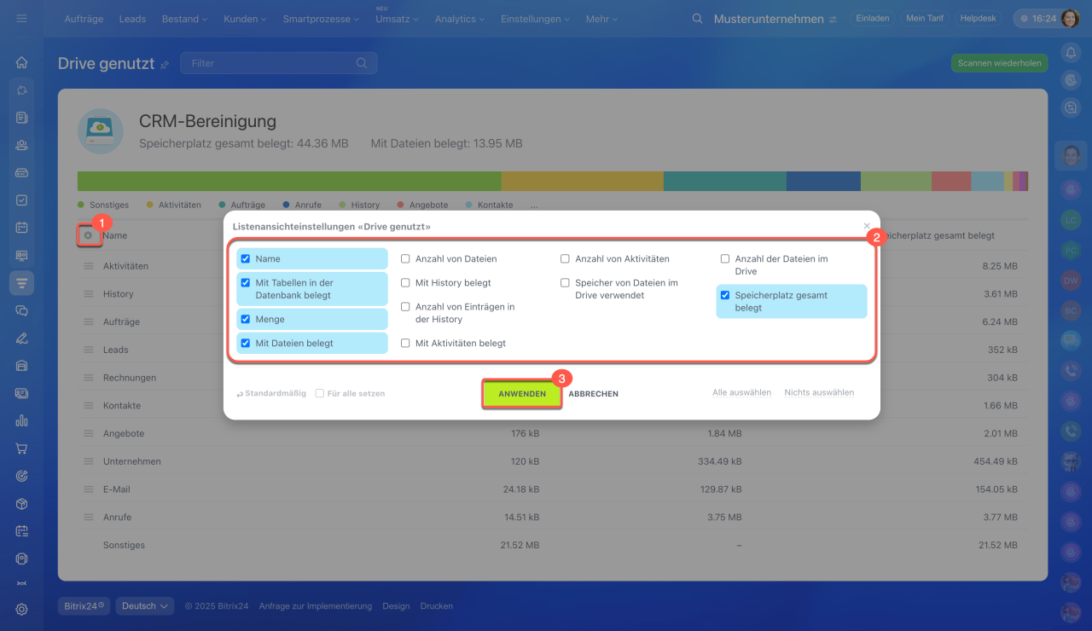The image size is (1092, 631).
Task: Open the Deutsch language dropdown
Action: click(145, 606)
